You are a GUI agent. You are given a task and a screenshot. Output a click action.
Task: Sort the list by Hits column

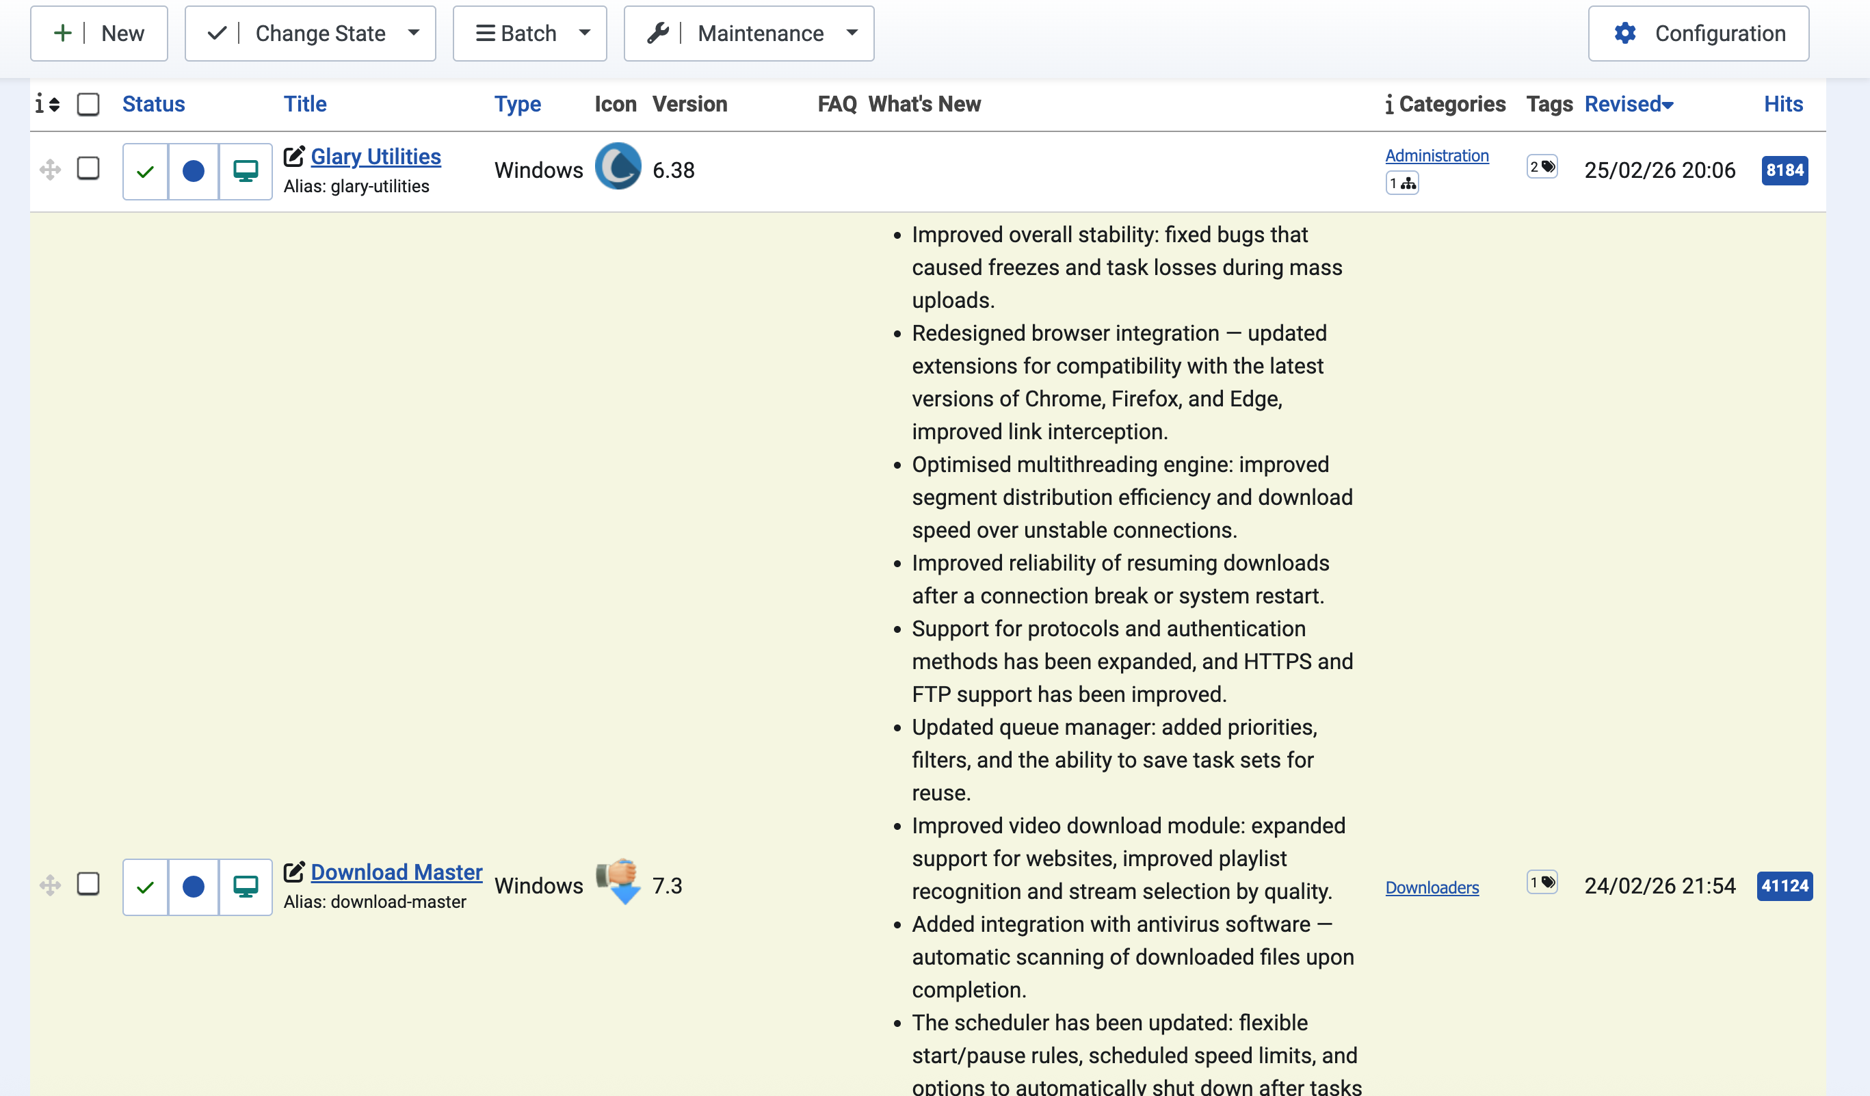click(1782, 104)
